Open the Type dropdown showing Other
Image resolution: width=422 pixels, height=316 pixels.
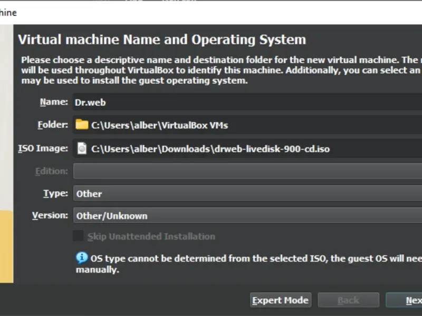pos(247,193)
